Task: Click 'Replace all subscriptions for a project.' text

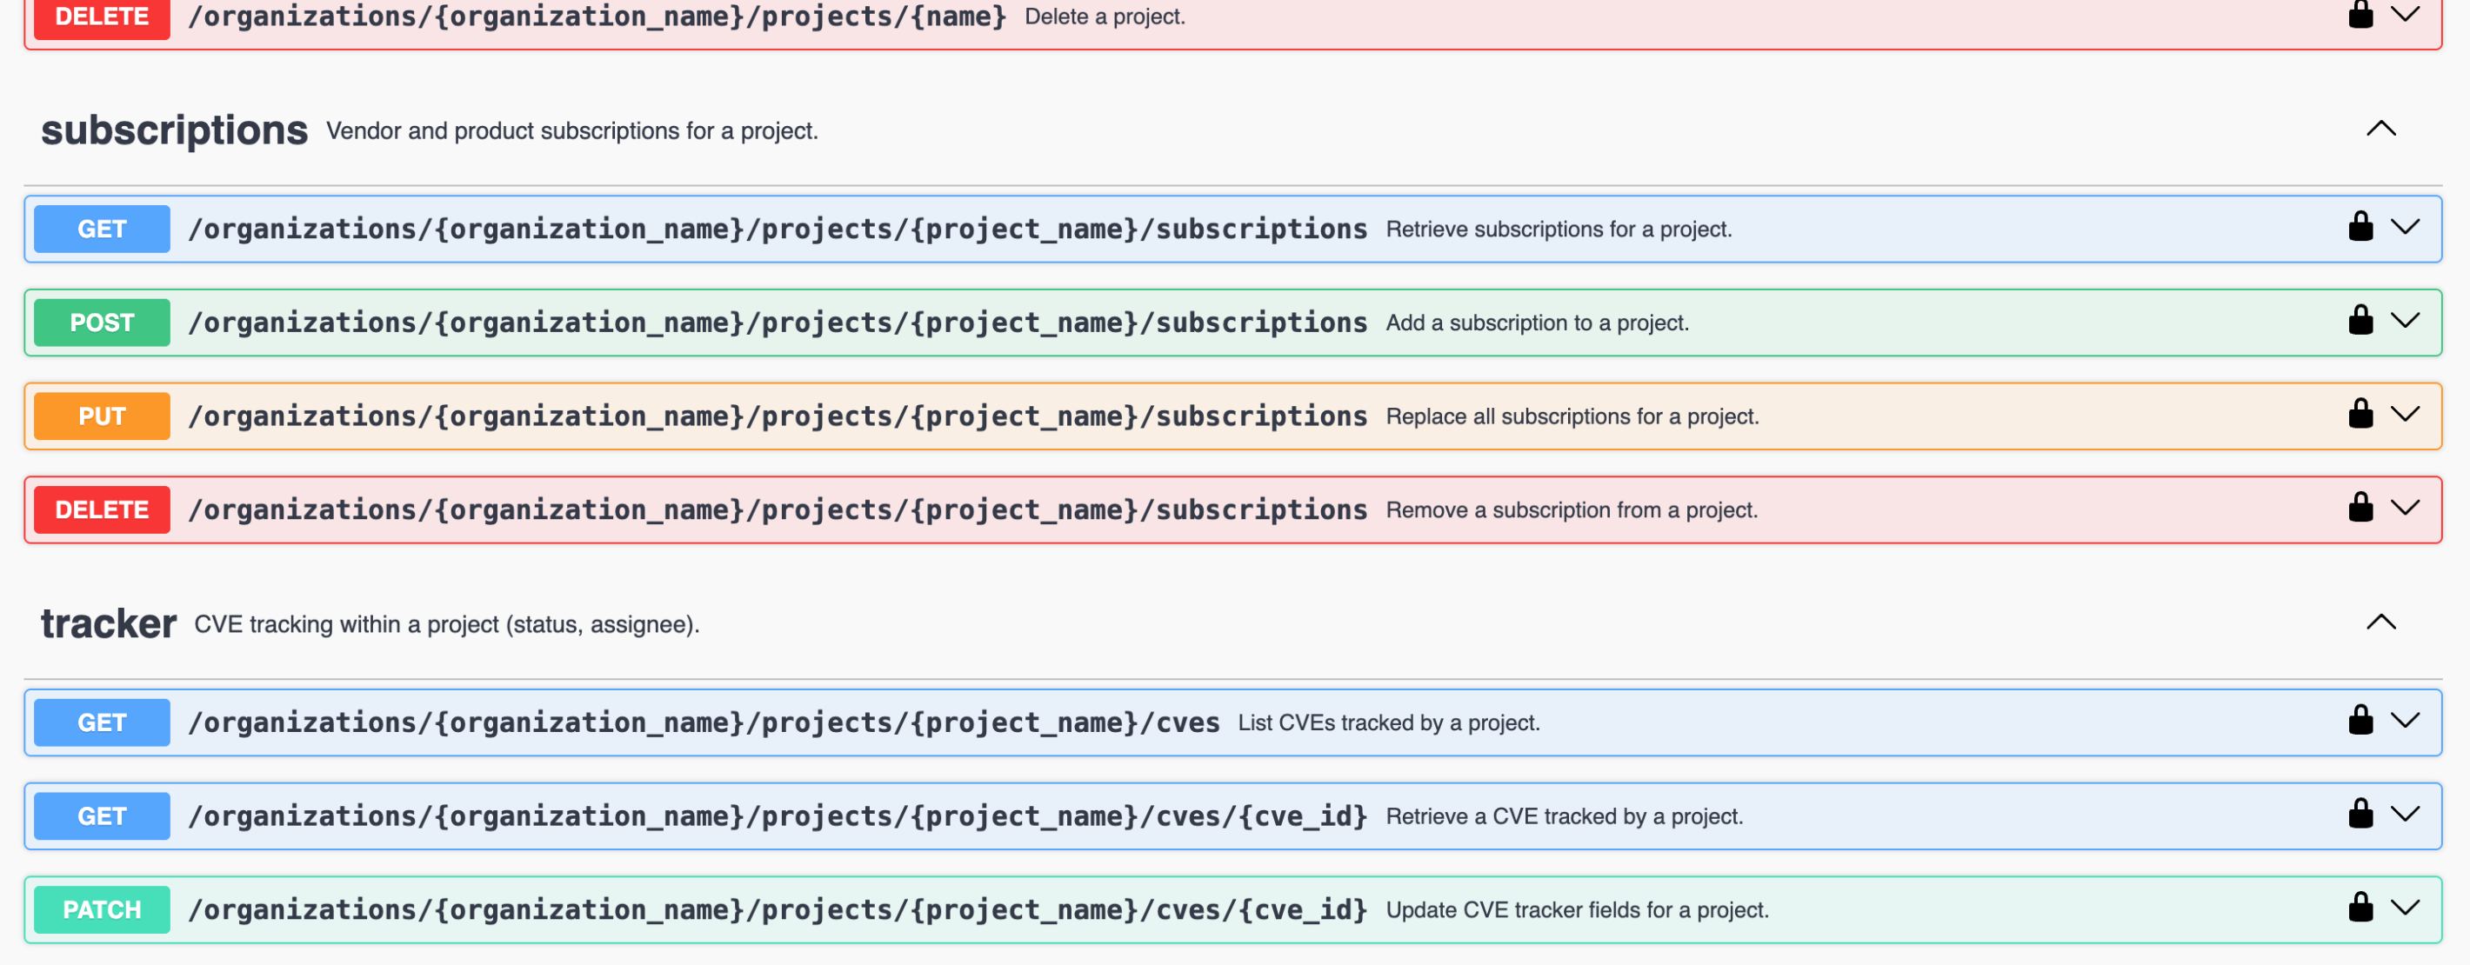Action: coord(1572,416)
